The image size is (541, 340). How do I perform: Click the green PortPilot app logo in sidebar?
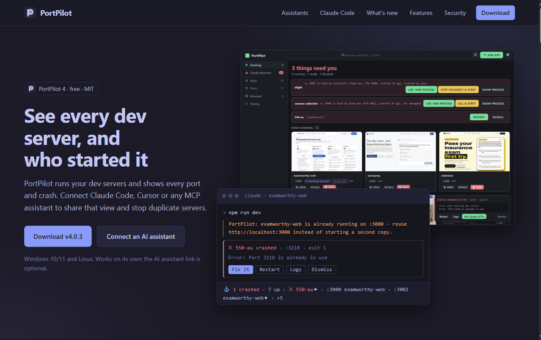coord(247,56)
